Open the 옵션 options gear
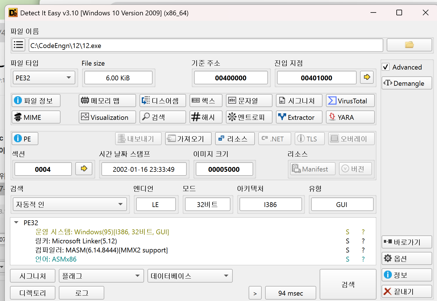 point(407,258)
